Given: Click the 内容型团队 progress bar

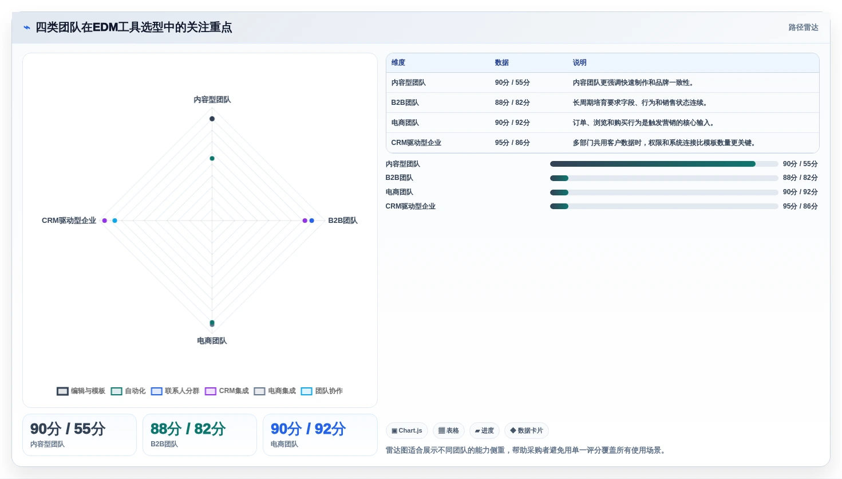Looking at the screenshot, I should pyautogui.click(x=664, y=164).
